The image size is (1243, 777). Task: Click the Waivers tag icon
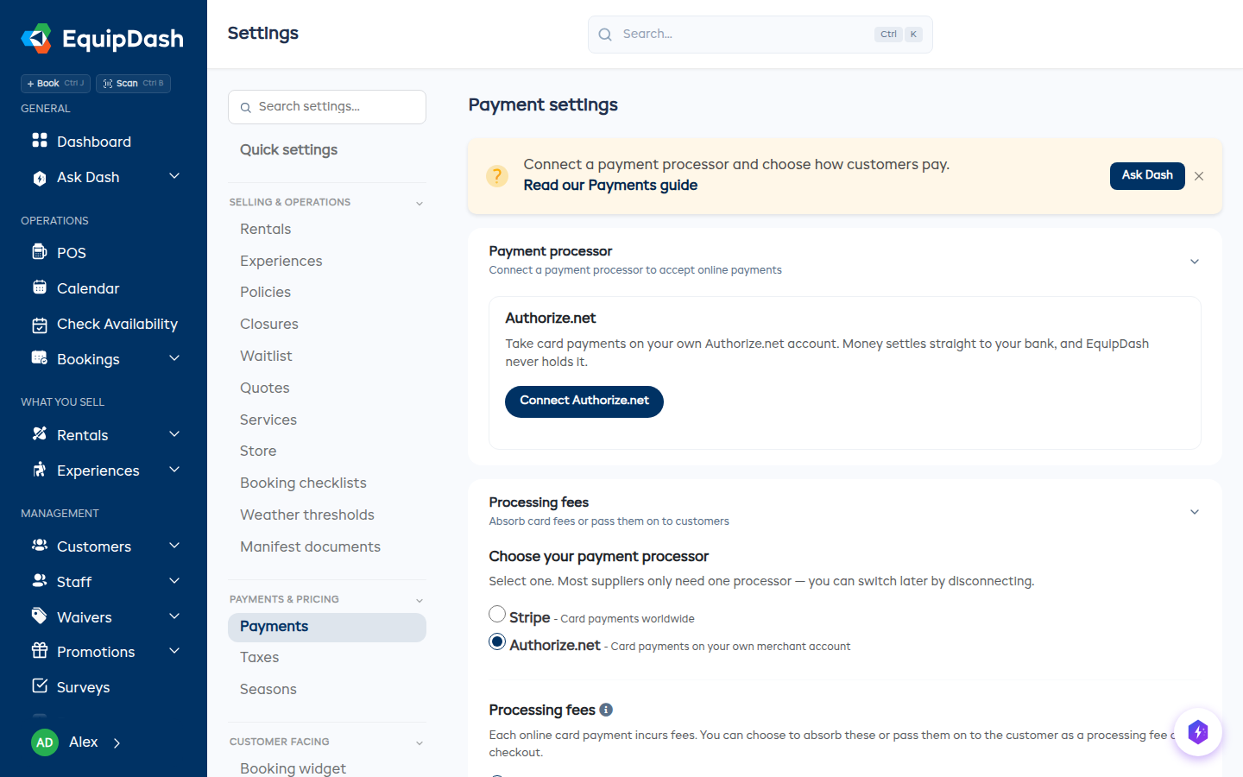[x=40, y=616]
